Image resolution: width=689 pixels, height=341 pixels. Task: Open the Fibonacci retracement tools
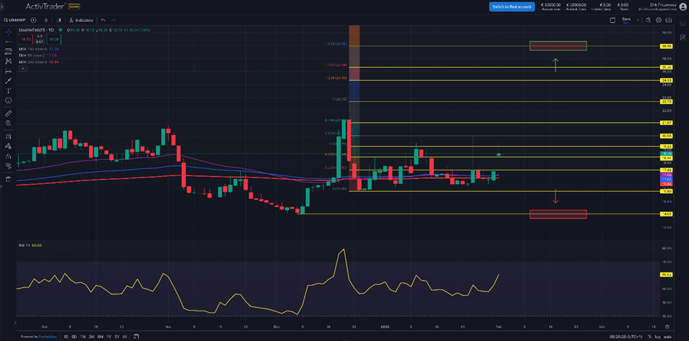point(8,52)
